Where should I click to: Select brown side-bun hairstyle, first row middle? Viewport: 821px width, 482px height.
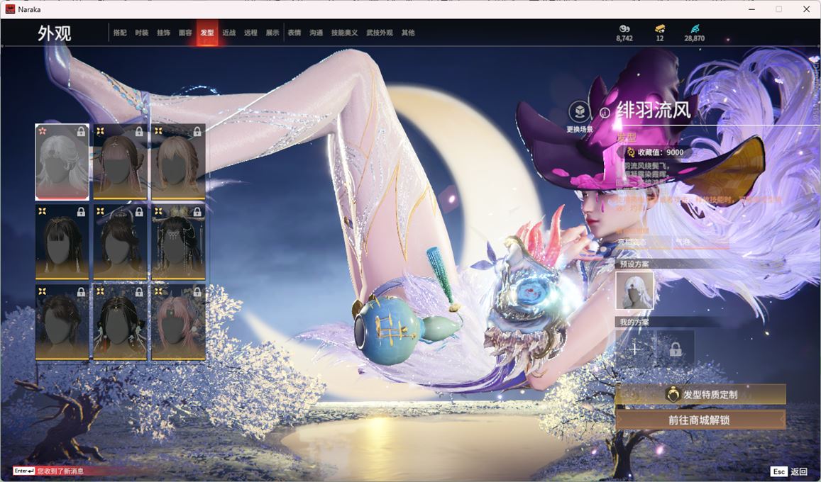pos(120,162)
